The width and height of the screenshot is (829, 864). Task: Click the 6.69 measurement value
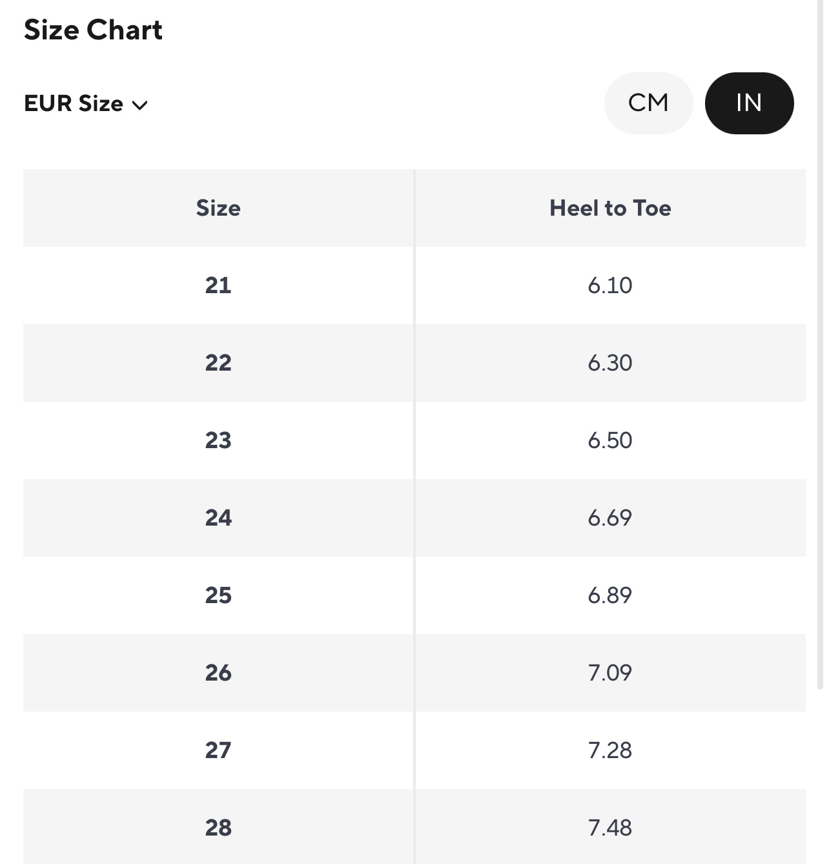(x=610, y=518)
